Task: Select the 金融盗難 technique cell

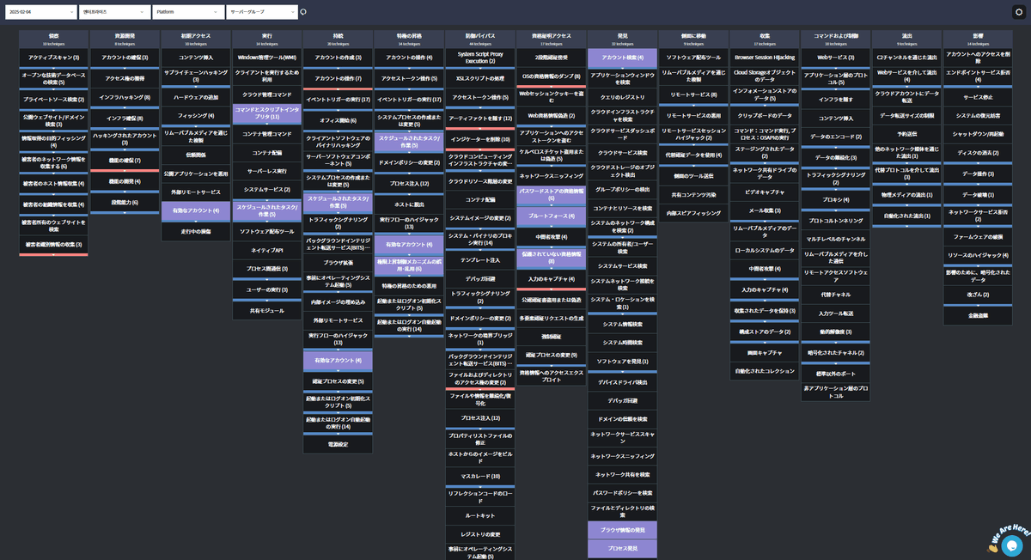Action: [x=978, y=315]
